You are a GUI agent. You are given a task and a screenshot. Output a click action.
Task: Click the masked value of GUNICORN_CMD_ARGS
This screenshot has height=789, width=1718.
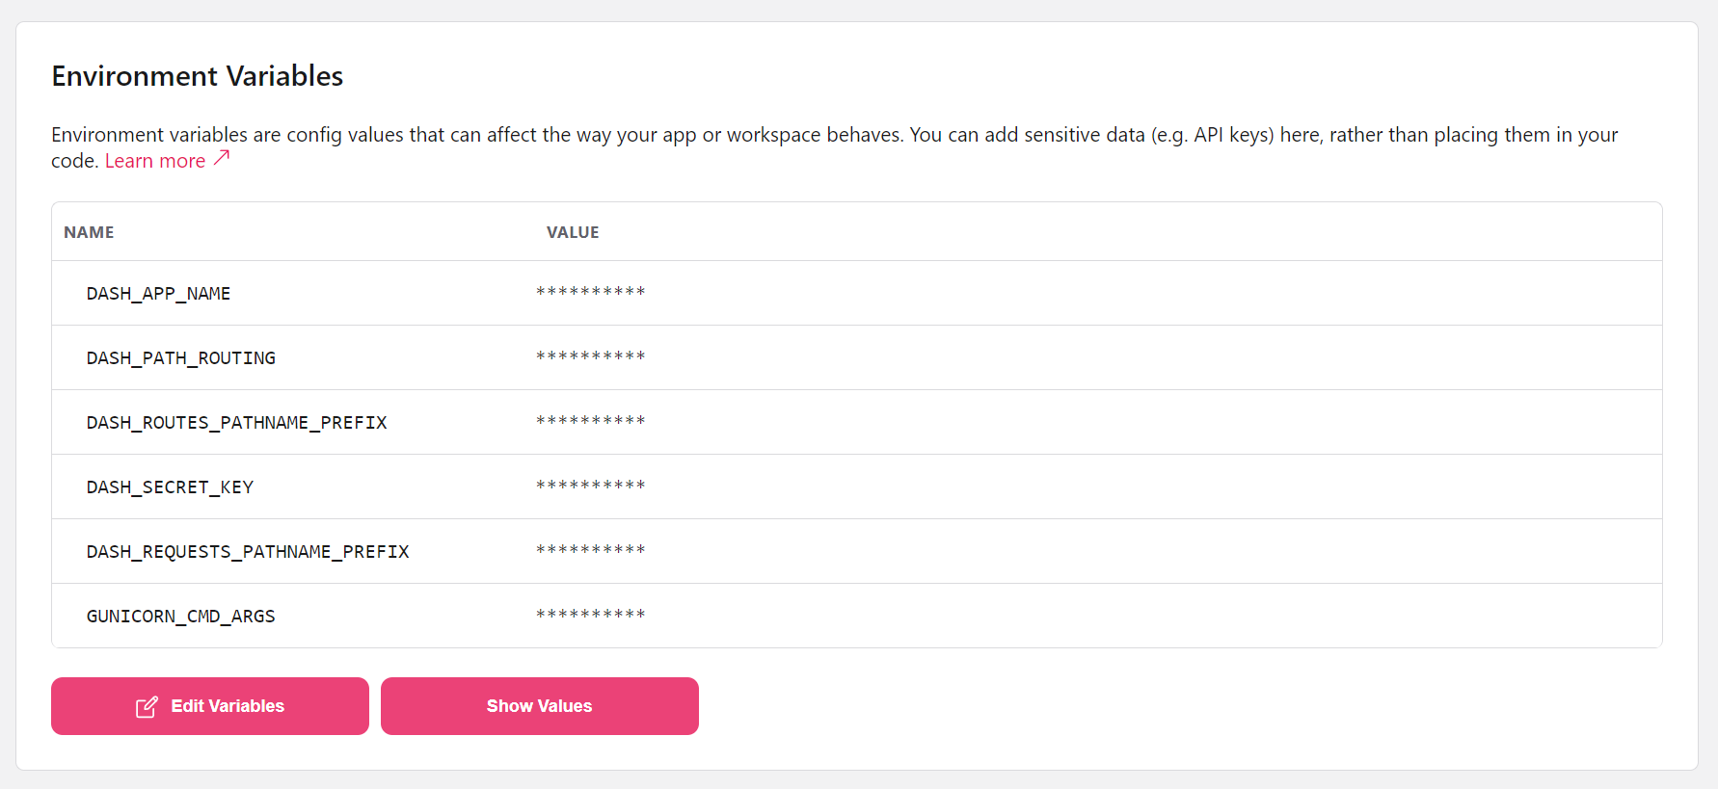pyautogui.click(x=590, y=615)
